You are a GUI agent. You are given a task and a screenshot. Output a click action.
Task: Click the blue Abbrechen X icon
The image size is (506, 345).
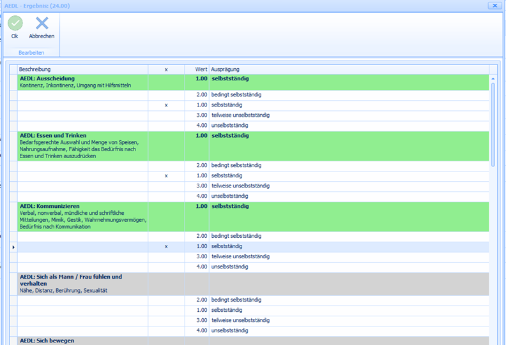click(x=42, y=24)
